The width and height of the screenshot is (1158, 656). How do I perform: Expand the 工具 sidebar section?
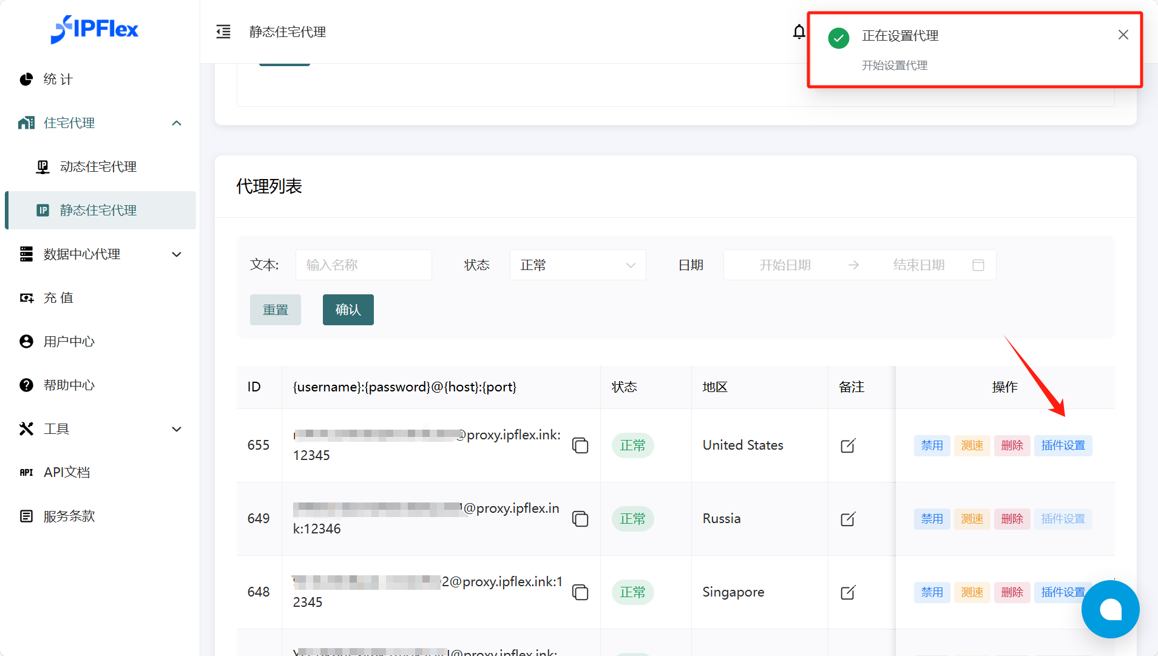(100, 429)
